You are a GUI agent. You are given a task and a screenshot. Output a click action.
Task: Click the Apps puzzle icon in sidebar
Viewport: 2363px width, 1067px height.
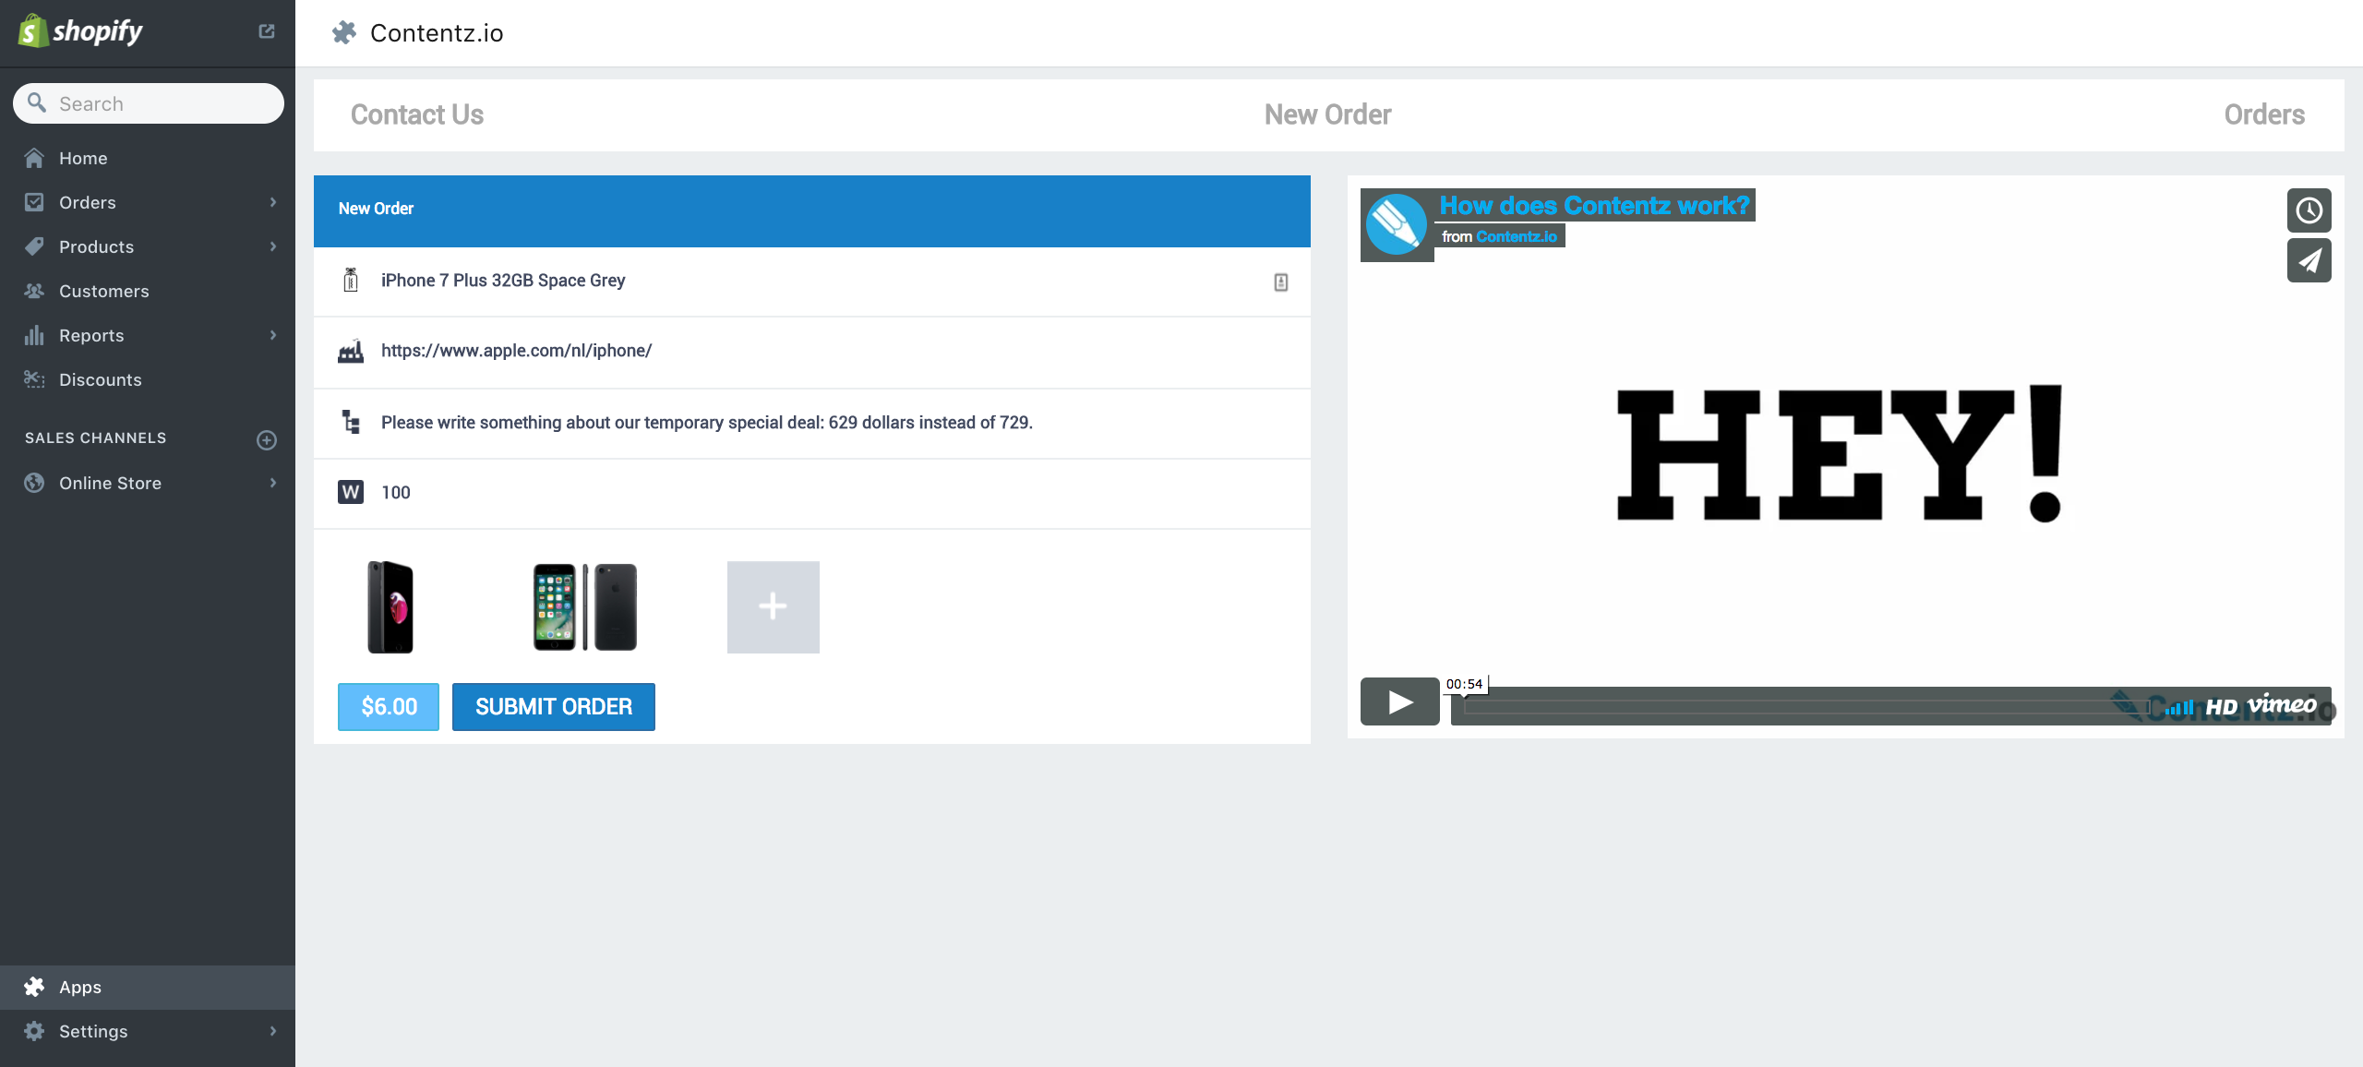tap(34, 987)
